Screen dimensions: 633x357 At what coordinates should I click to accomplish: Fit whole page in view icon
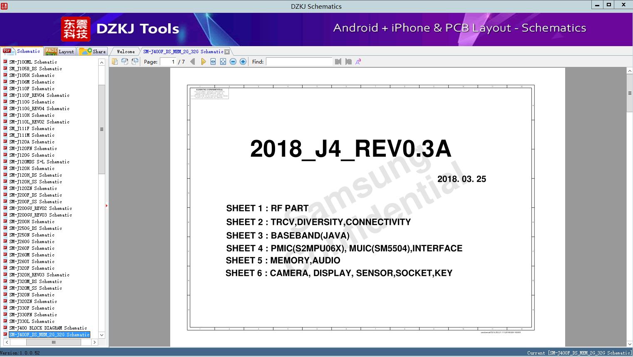223,62
